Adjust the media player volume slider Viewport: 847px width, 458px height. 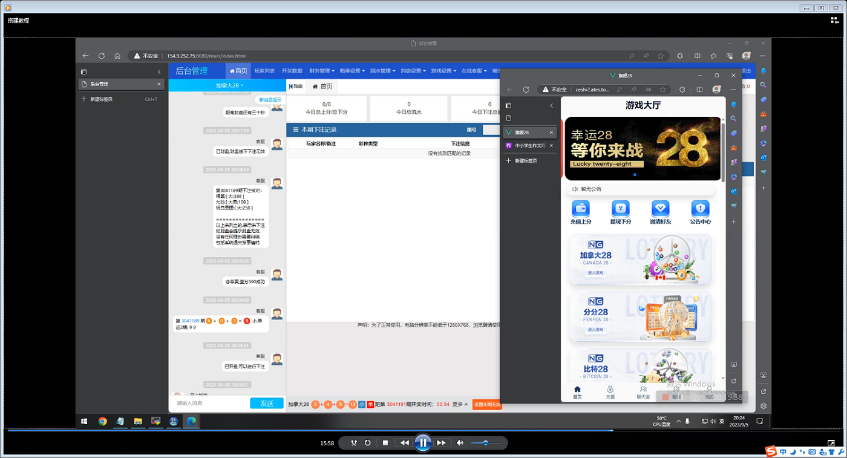[485, 443]
